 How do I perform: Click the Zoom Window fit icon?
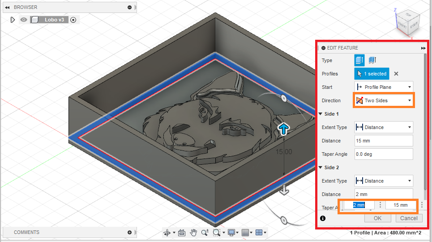(217, 233)
